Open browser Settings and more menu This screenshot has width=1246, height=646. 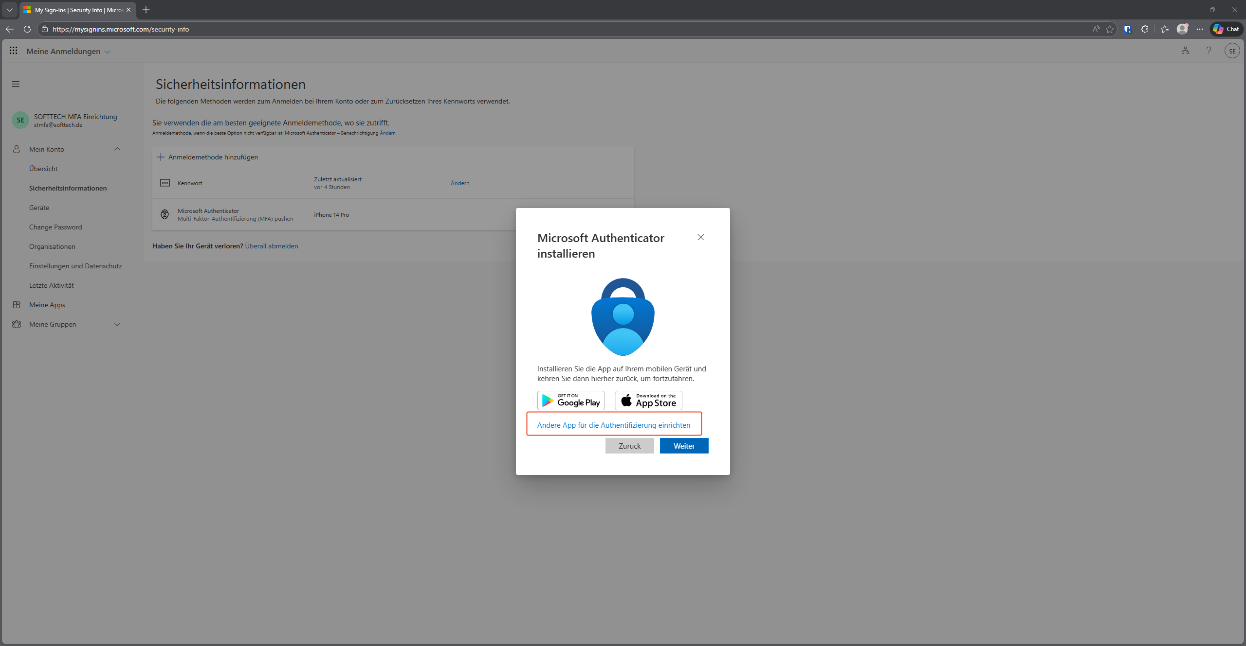[1200, 29]
